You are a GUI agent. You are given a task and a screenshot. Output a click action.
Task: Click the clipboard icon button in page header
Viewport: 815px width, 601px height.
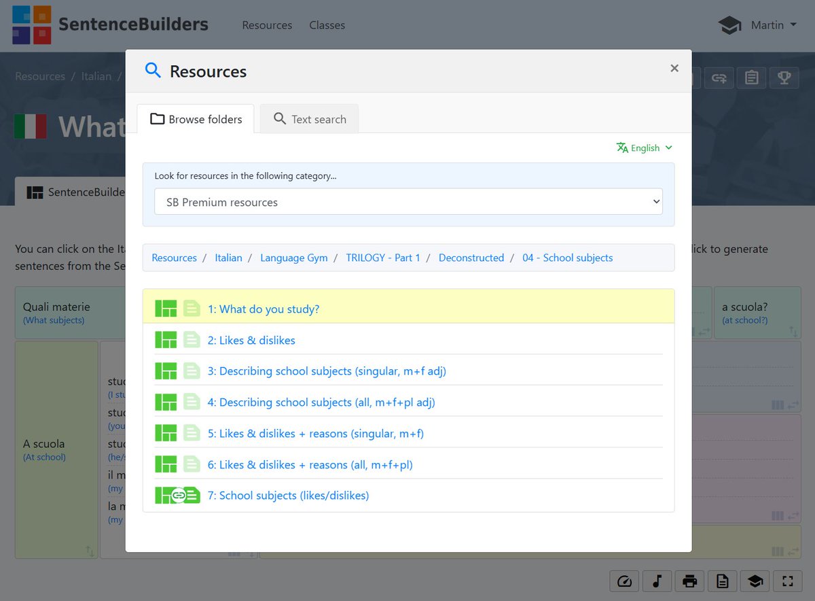[x=751, y=78]
